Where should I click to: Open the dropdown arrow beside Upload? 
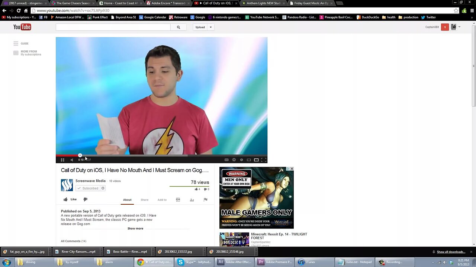click(x=210, y=27)
